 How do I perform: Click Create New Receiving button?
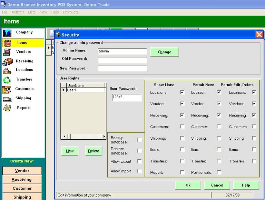(22, 179)
